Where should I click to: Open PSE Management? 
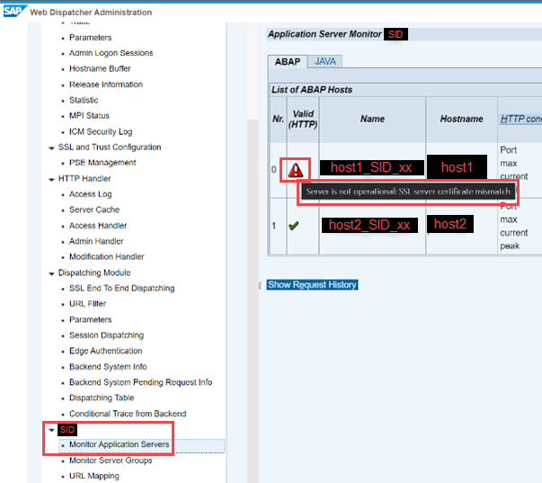[102, 163]
